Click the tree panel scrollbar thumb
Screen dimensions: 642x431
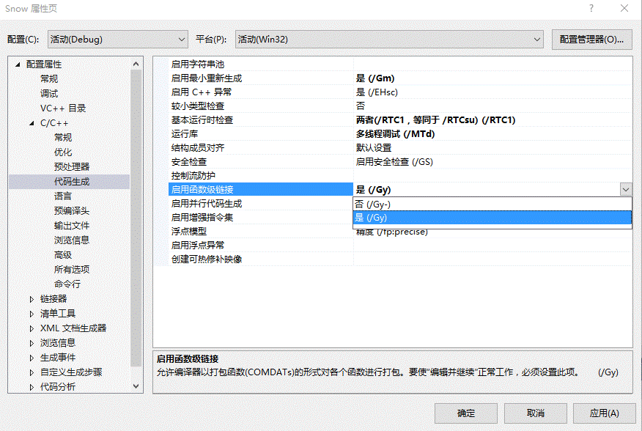[x=136, y=218]
